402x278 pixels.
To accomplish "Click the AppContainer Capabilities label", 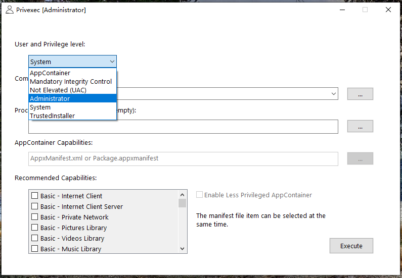I will [54, 143].
